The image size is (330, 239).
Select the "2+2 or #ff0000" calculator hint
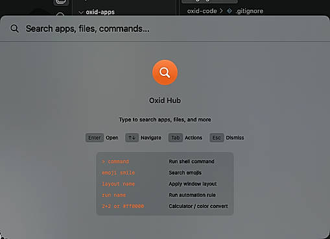(x=123, y=206)
